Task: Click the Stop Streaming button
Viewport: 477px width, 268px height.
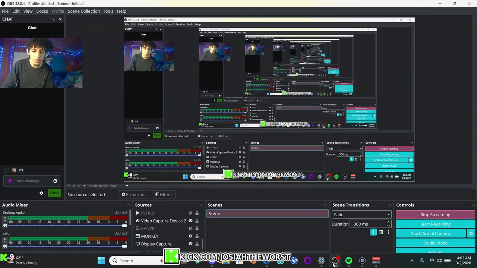Action: pos(435,215)
